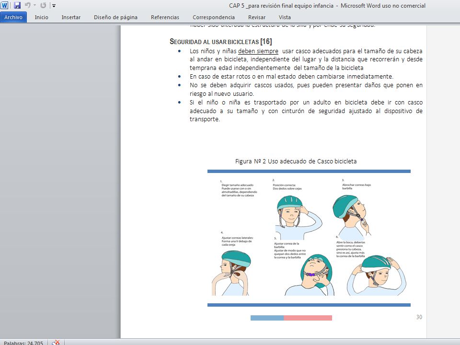Switch to the Vista tab
Image resolution: width=460 pixels, height=345 pixels.
(x=285, y=17)
